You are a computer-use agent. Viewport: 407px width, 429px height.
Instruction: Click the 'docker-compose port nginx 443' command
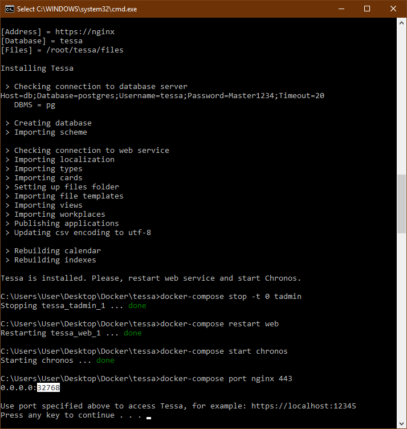tap(226, 378)
